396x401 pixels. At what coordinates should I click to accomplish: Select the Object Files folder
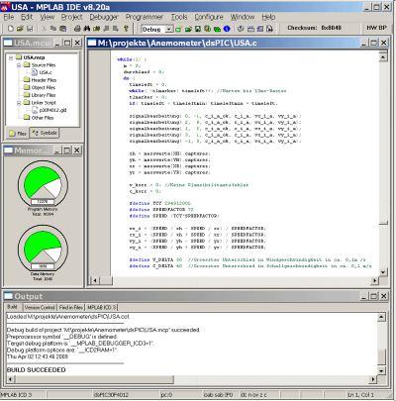coord(44,87)
